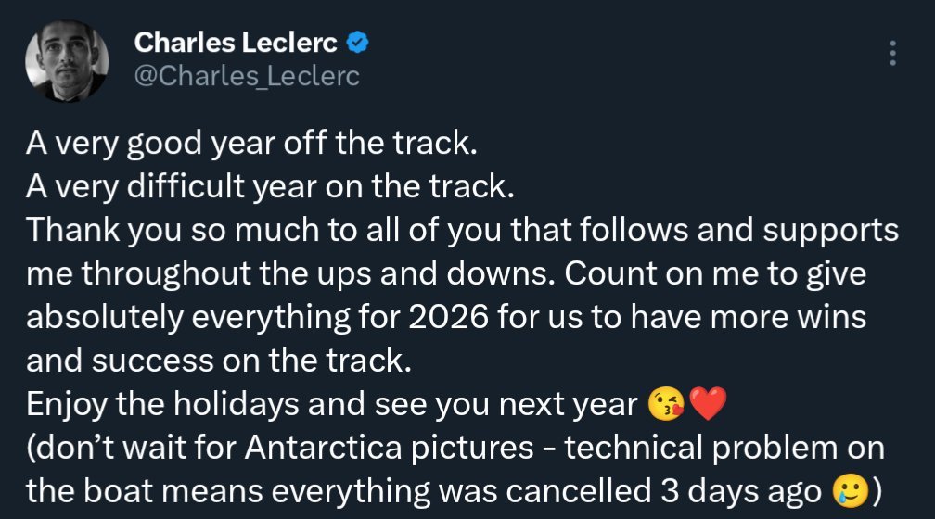Click the words "Thank you so much"
The width and height of the screenshot is (935, 519).
coord(146,231)
